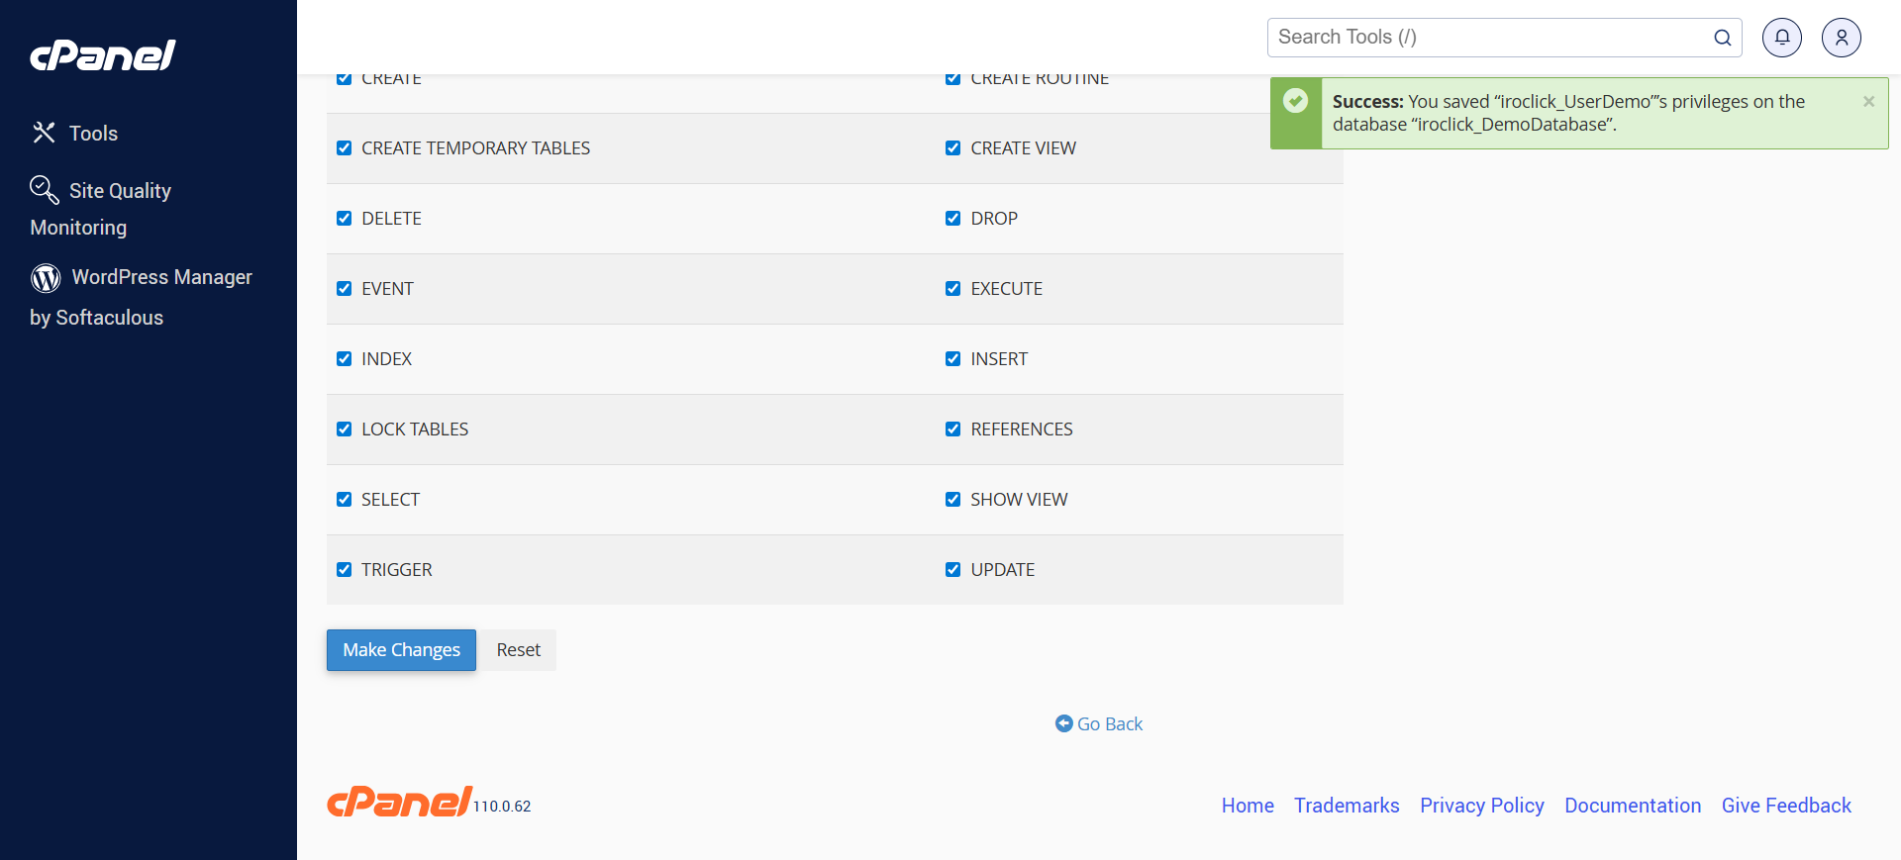This screenshot has height=860, width=1901.
Task: Follow the Go Back link
Action: [x=1099, y=724]
